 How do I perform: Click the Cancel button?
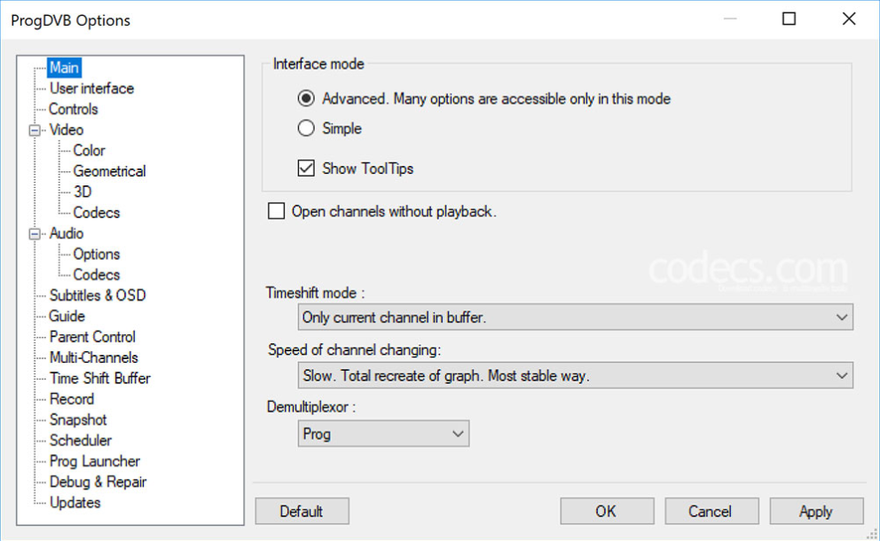pos(710,511)
